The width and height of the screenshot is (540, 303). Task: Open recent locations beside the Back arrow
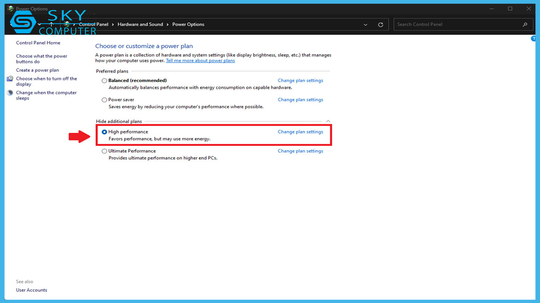pos(40,24)
